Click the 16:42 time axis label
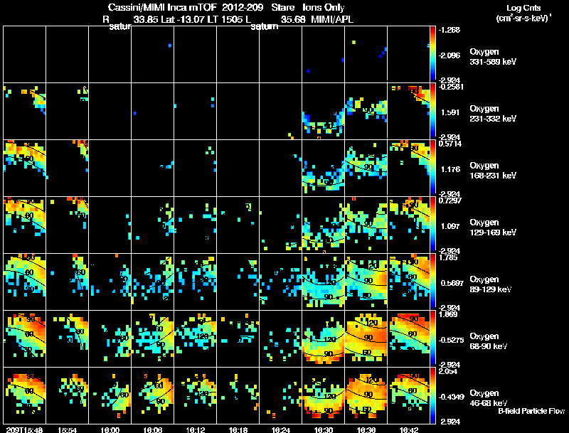Screen dimensions: 569x433 408,430
